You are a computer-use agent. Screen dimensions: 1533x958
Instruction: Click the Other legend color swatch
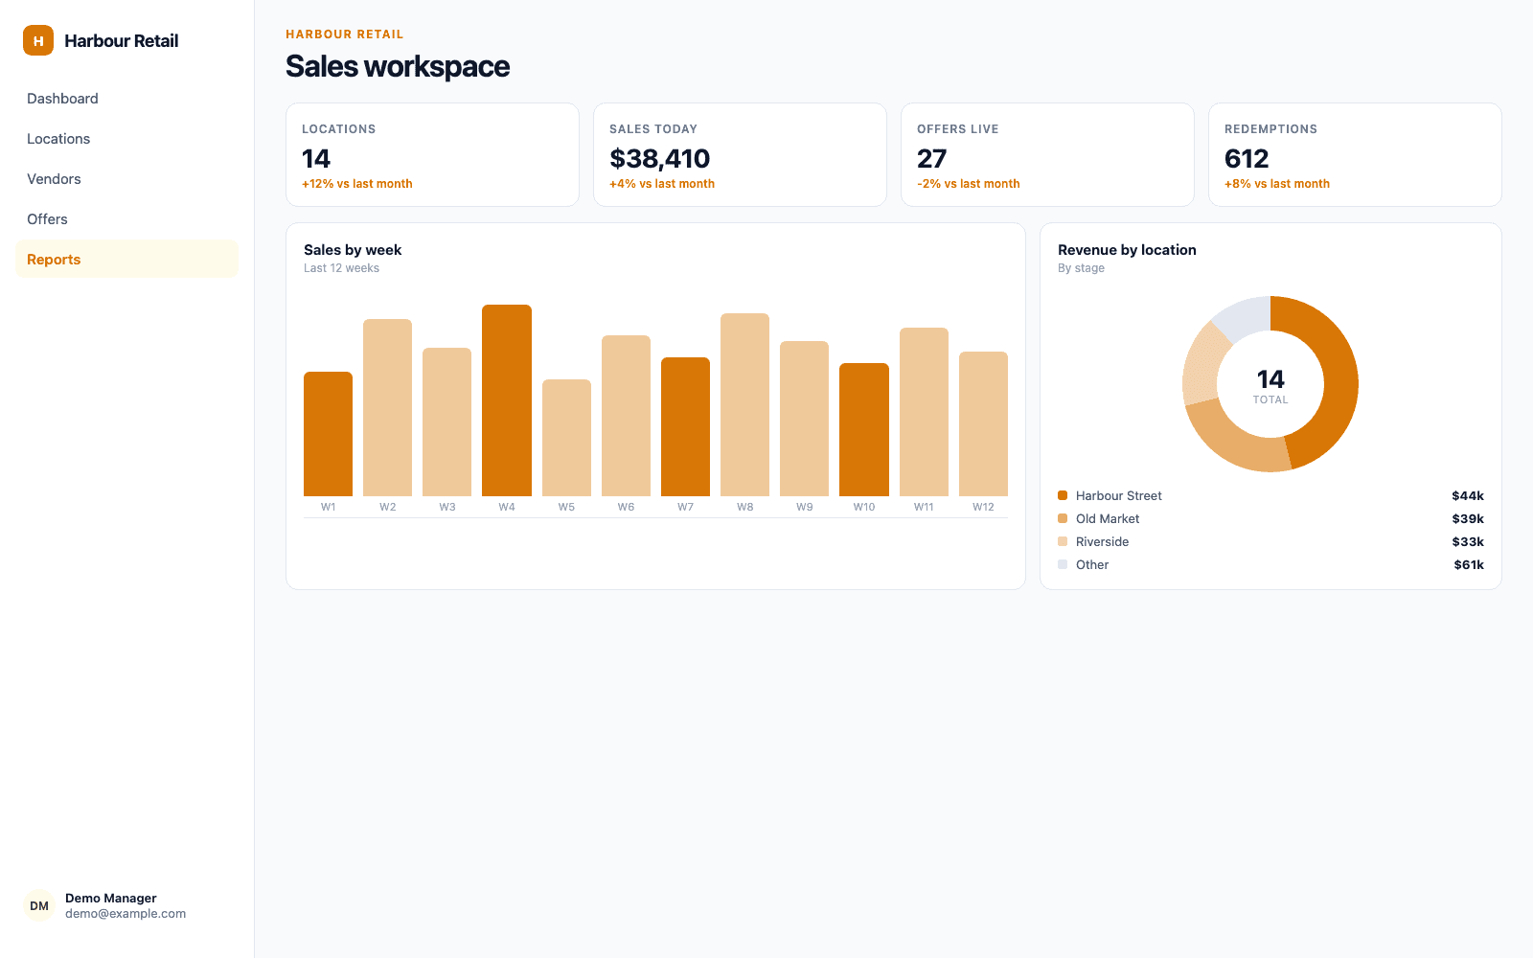(x=1063, y=564)
